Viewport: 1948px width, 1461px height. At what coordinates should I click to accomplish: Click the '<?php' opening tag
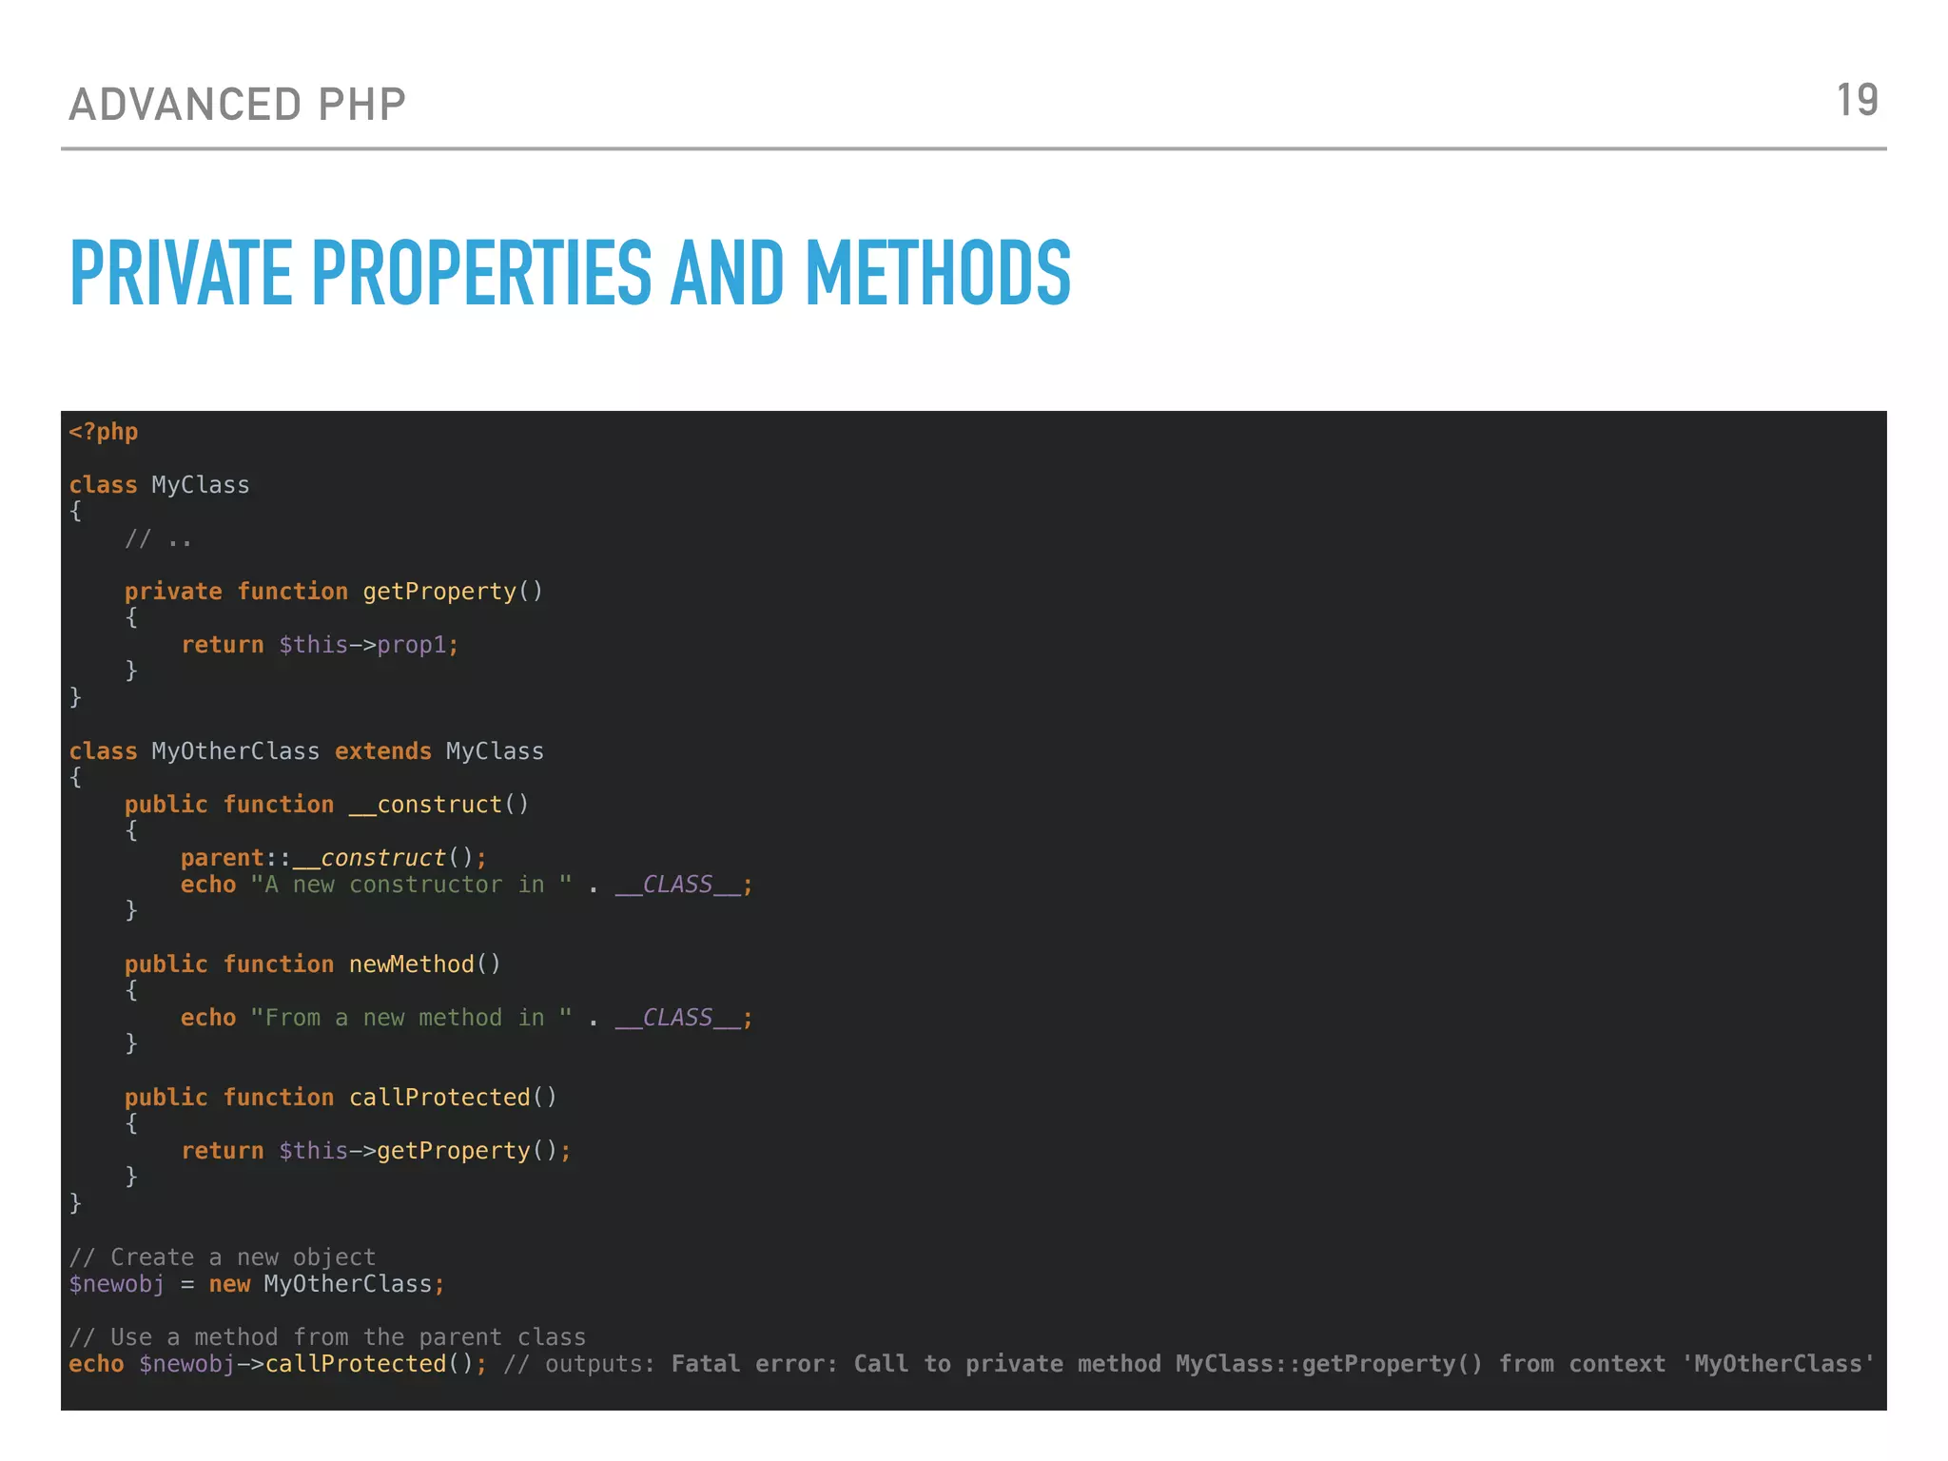coord(104,432)
